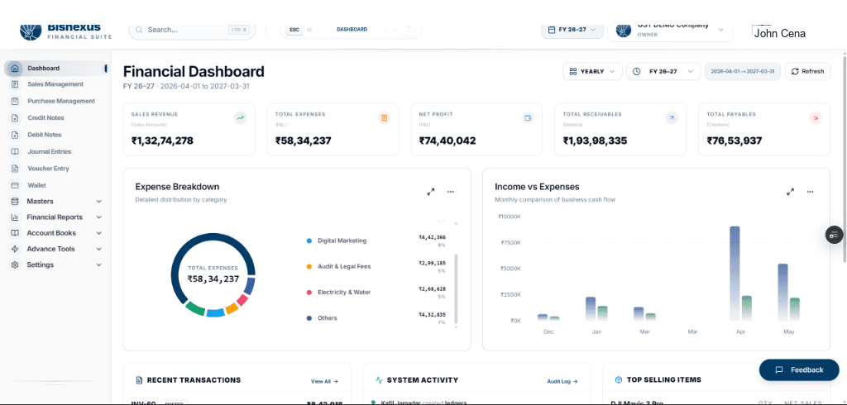Click the Net Profit wallet icon
Screen dimensions: 847x405
528,117
